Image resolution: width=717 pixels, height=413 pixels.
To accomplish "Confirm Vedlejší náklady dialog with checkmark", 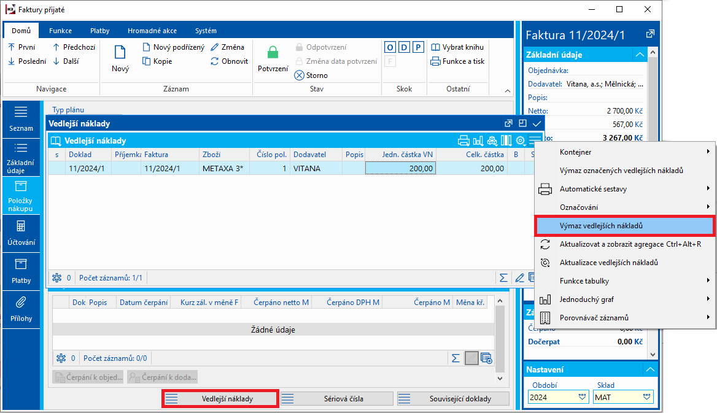I will click(537, 123).
